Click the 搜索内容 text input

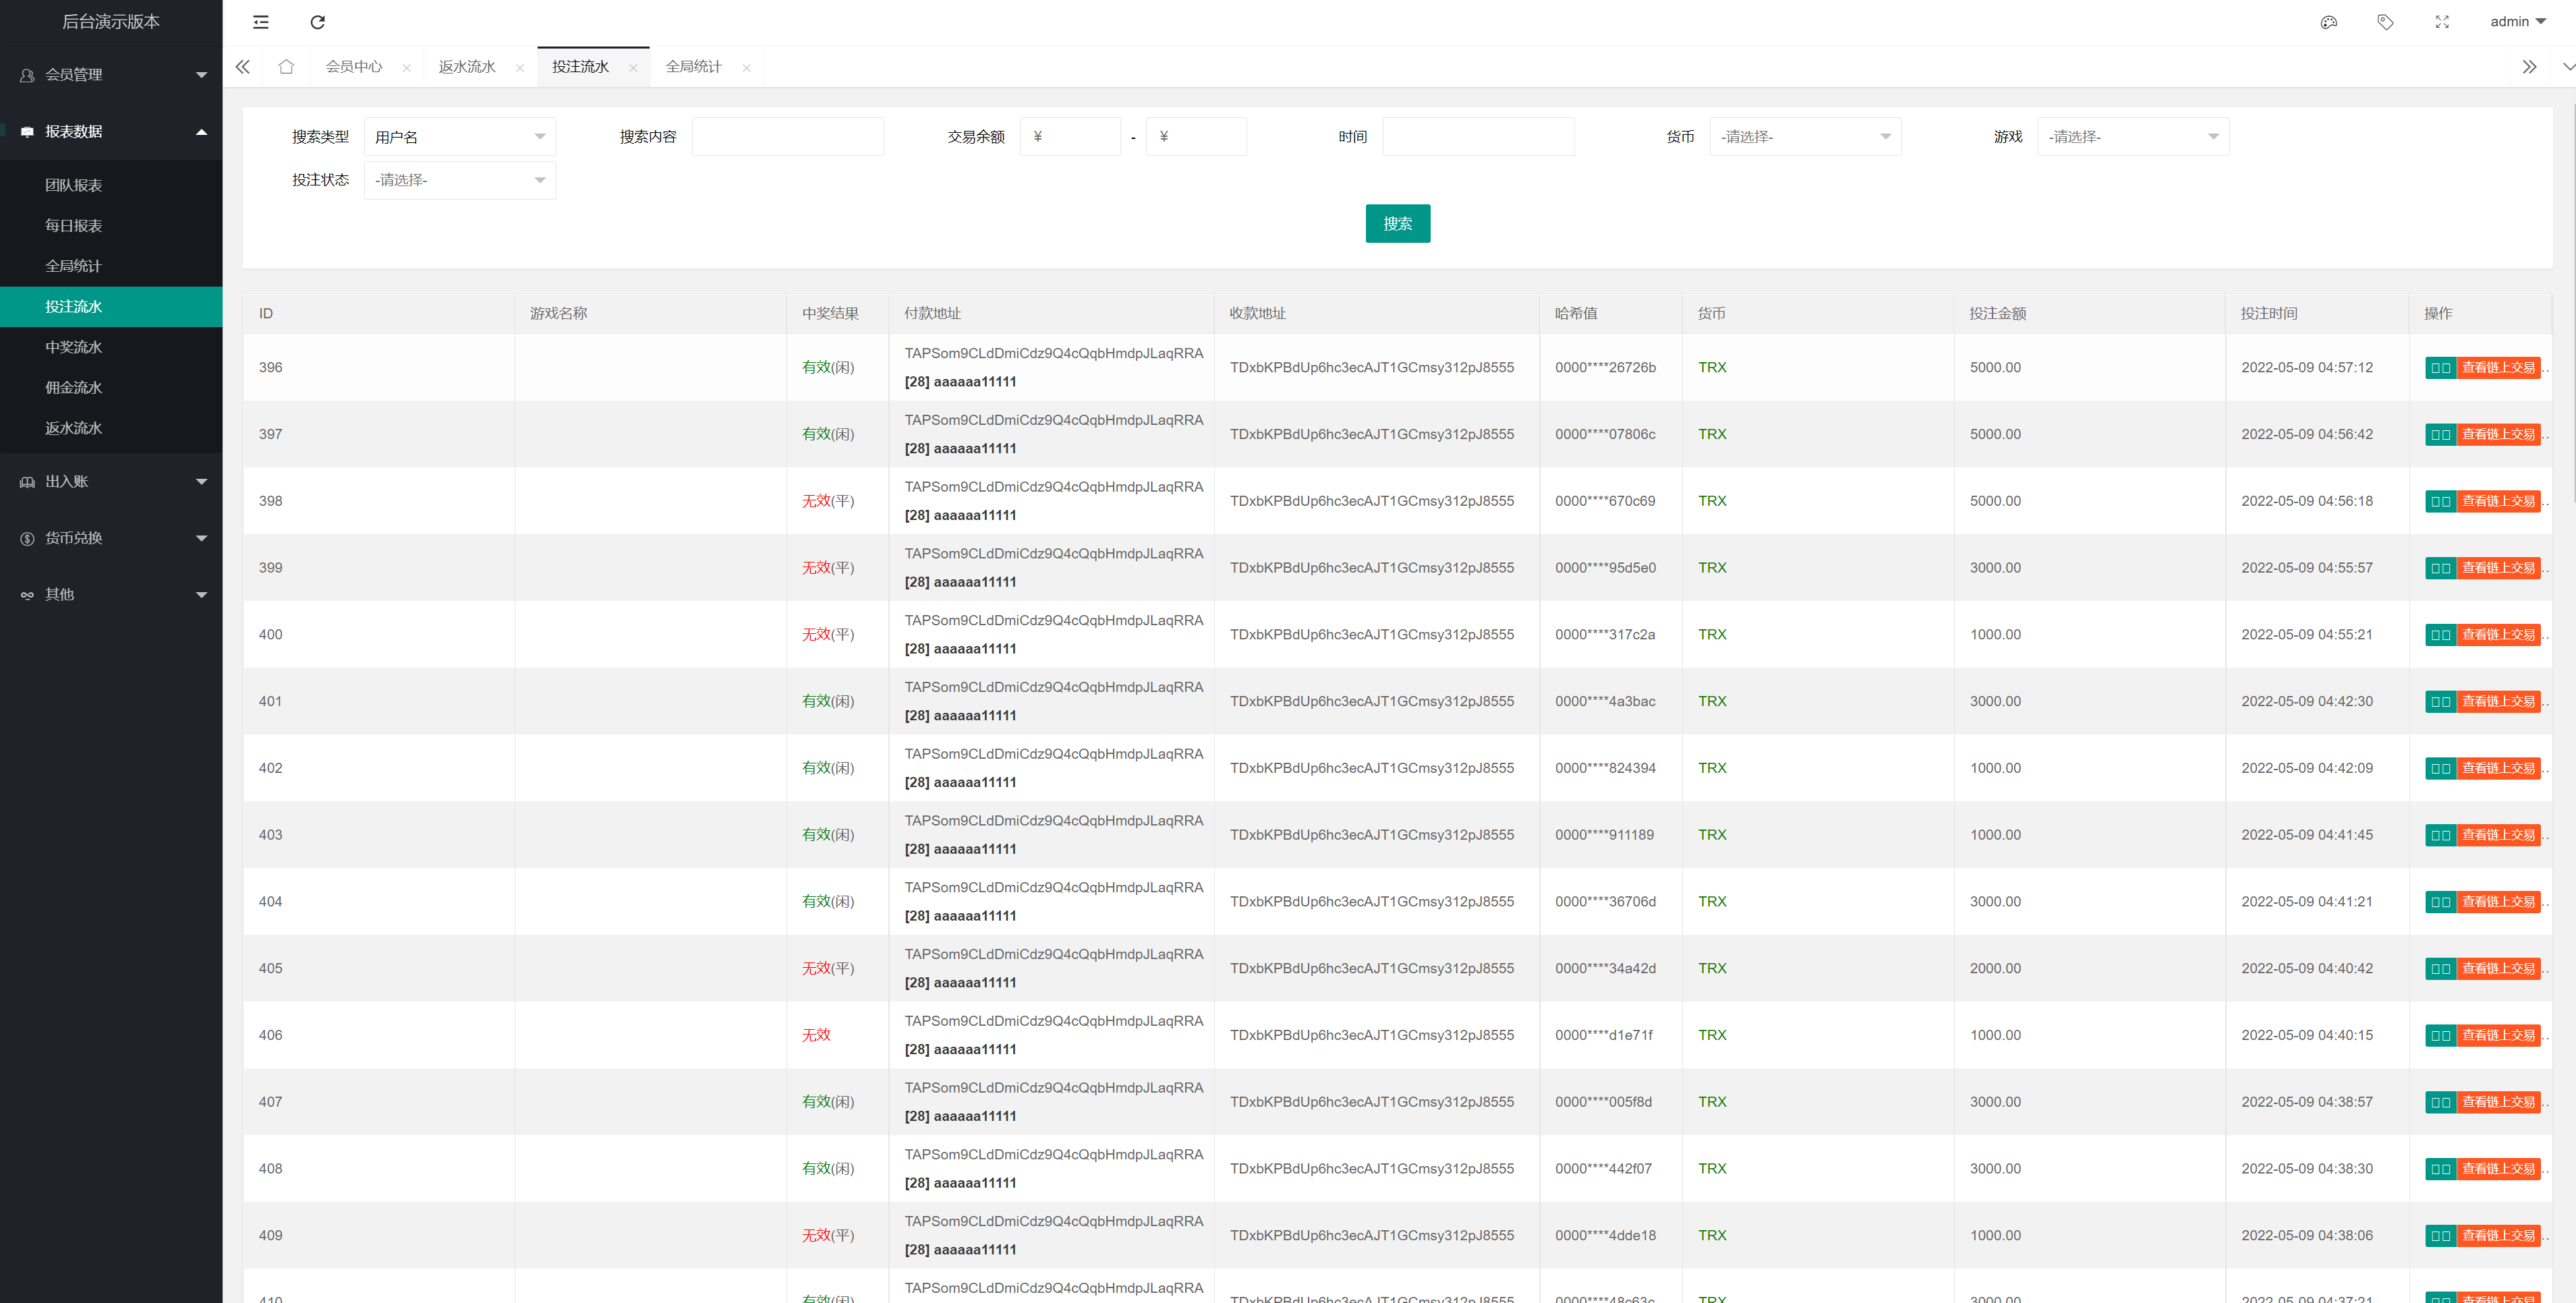pos(787,137)
